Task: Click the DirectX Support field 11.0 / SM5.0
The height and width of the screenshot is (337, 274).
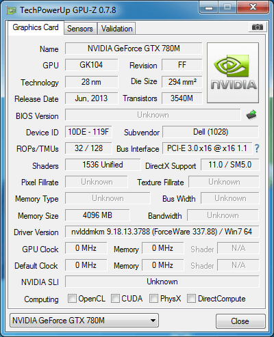Action: (230, 165)
